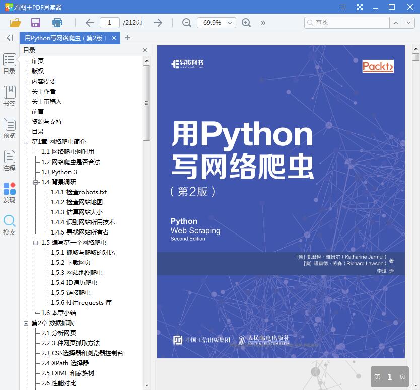The width and height of the screenshot is (420, 390).
Task: Open the 书签 bookmarks panel
Action: 10,96
